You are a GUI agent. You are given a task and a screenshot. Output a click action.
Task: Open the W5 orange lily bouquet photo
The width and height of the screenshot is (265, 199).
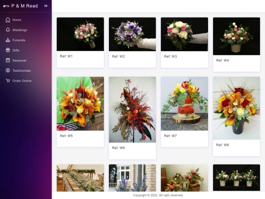80,104
